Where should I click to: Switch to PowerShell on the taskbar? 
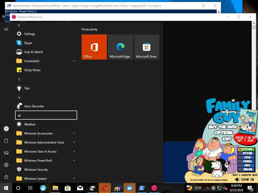coord(142,188)
